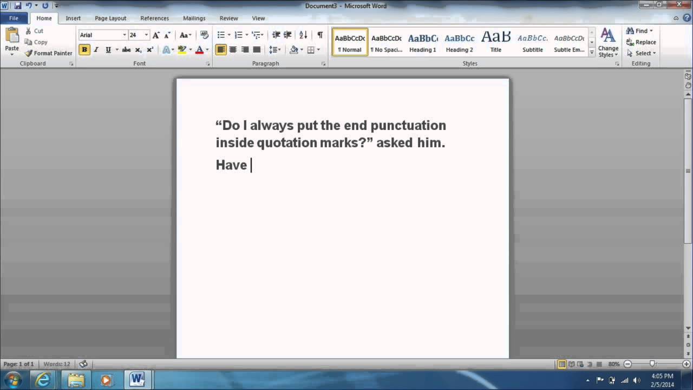Expand the Styles gallery More arrow
Image resolution: width=693 pixels, height=390 pixels.
[x=592, y=53]
